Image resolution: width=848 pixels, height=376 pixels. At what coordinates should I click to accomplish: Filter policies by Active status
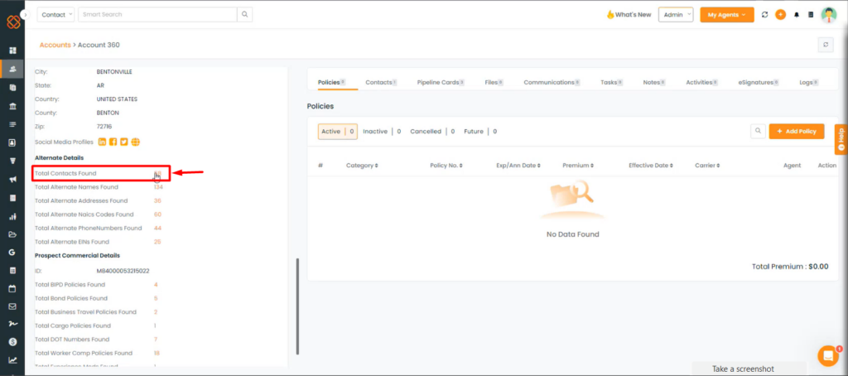point(338,132)
